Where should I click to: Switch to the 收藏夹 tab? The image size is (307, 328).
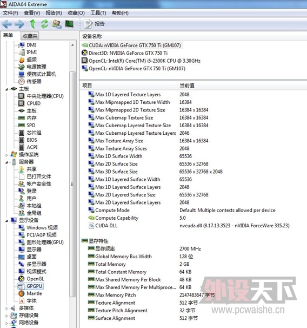point(30,36)
